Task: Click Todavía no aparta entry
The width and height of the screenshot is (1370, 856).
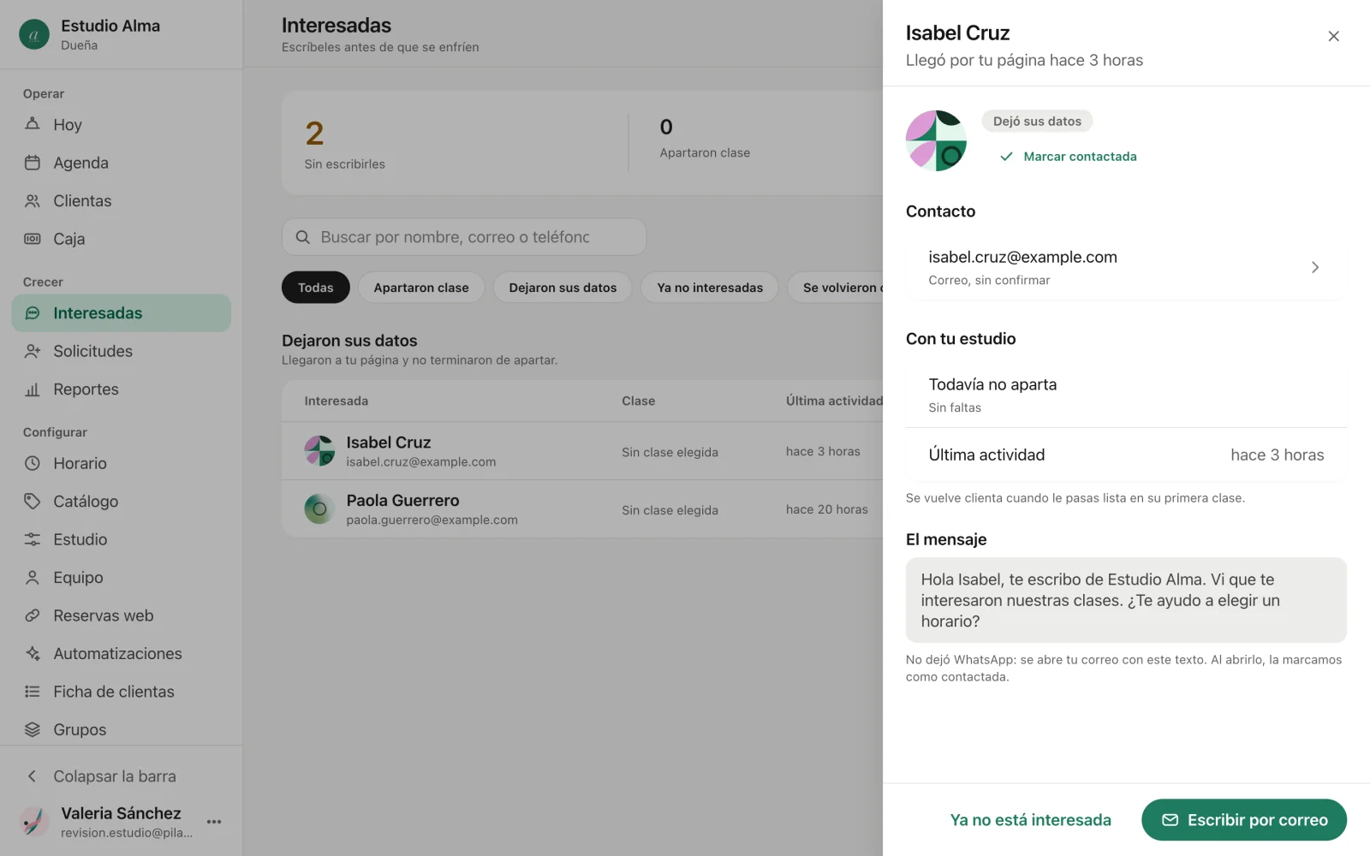Action: pyautogui.click(x=1126, y=395)
